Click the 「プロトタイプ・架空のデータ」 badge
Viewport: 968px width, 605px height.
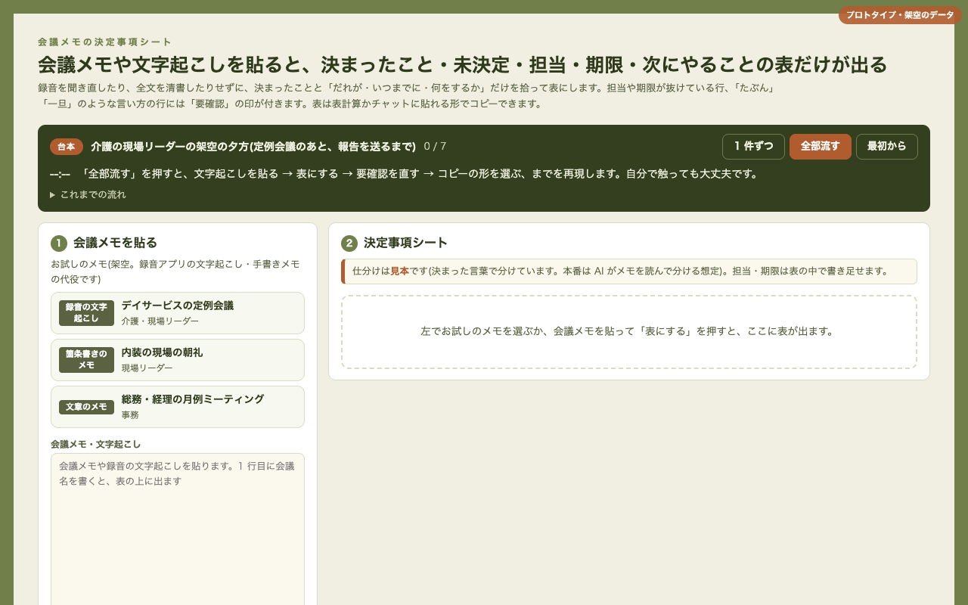click(x=900, y=15)
